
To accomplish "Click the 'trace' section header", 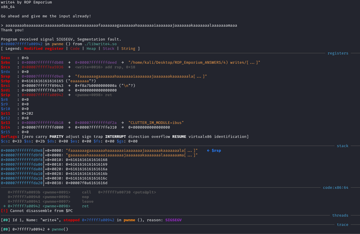I will tap(343, 225).
